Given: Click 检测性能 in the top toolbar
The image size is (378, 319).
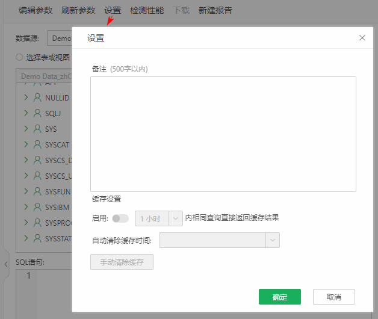Looking at the screenshot, I should click(x=147, y=10).
